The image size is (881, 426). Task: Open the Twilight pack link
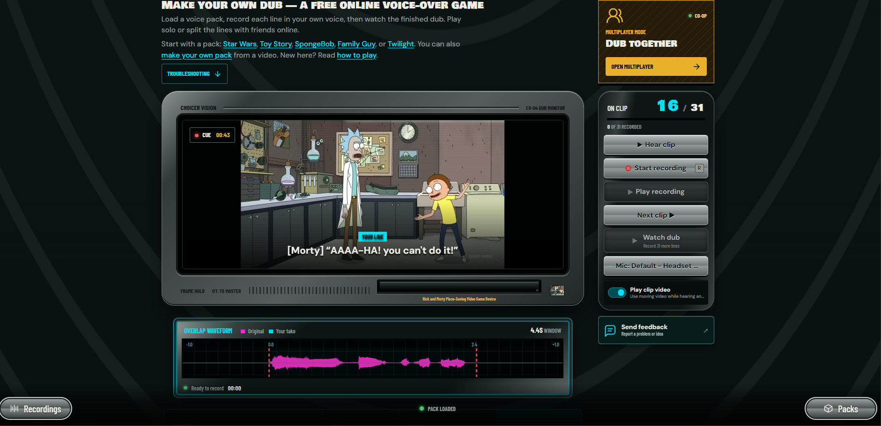coord(400,44)
